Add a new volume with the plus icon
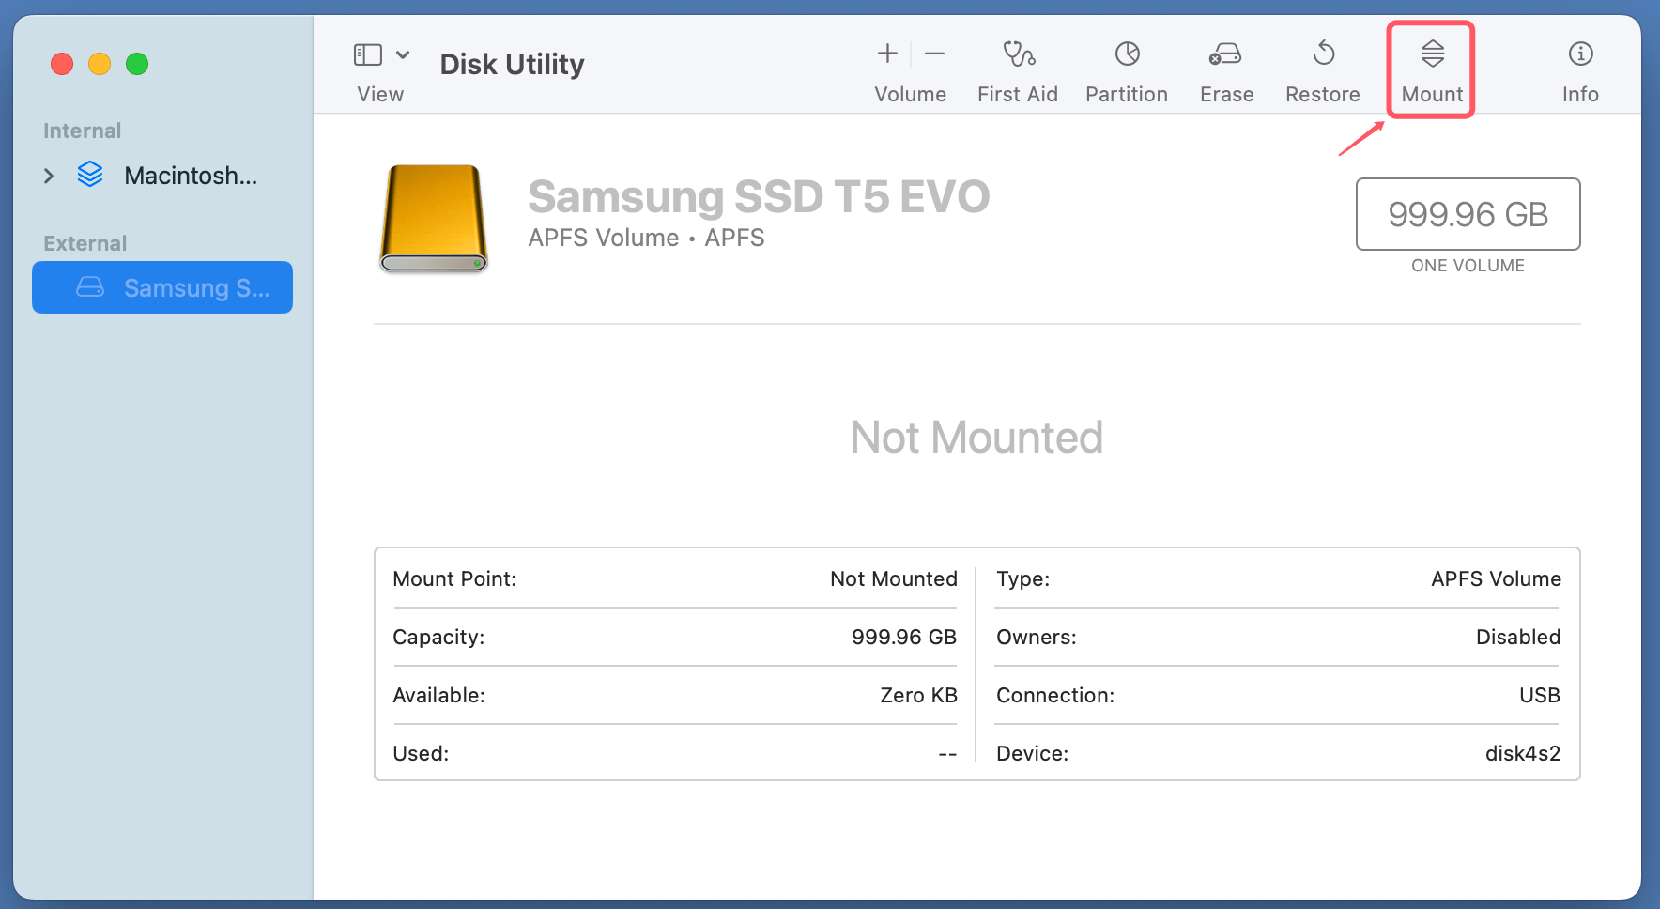This screenshot has width=1660, height=909. pos(885,53)
